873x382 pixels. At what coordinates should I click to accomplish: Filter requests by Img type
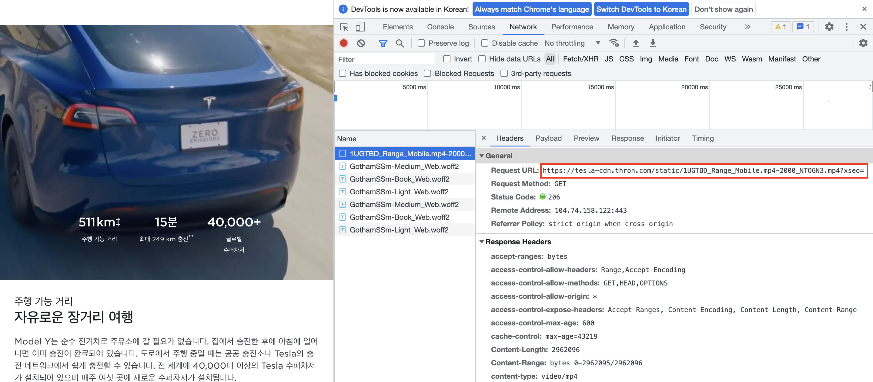coord(646,59)
